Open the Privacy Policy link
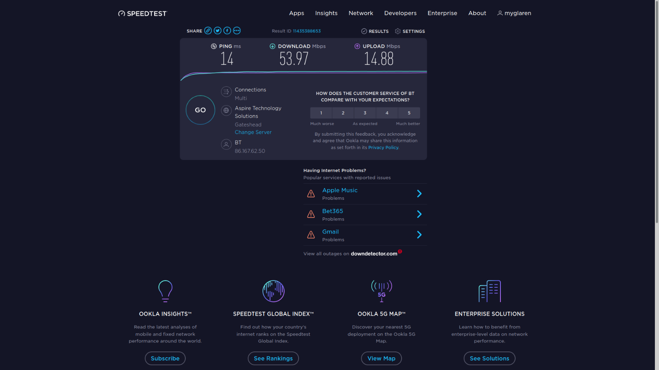Image resolution: width=659 pixels, height=370 pixels. coord(383,148)
